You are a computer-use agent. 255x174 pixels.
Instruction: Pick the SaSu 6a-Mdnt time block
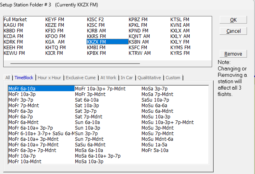click(x=90, y=145)
